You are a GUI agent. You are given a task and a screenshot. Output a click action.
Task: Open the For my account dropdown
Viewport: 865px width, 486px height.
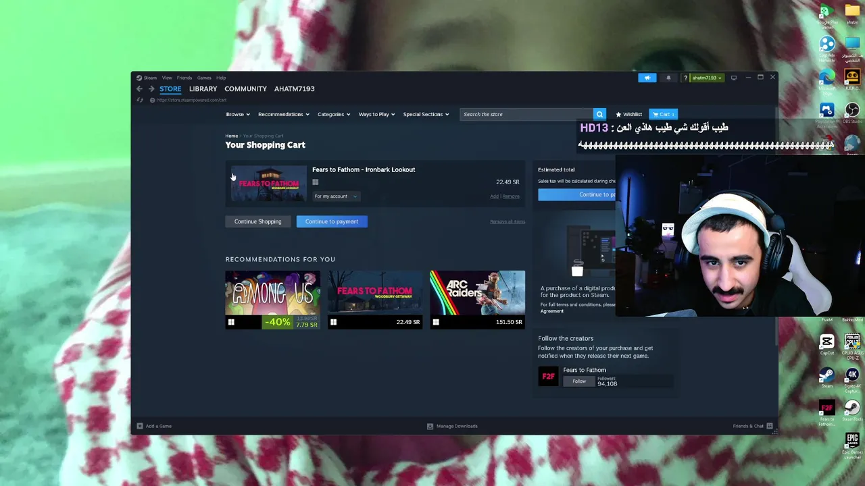[336, 196]
